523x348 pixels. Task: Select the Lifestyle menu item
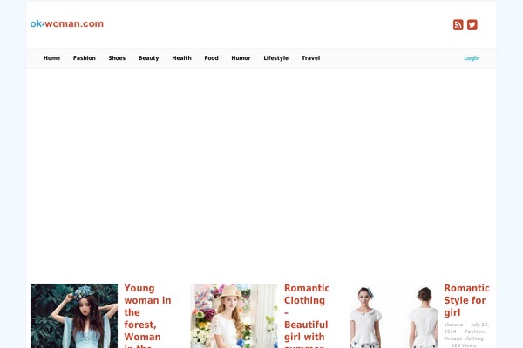[275, 58]
